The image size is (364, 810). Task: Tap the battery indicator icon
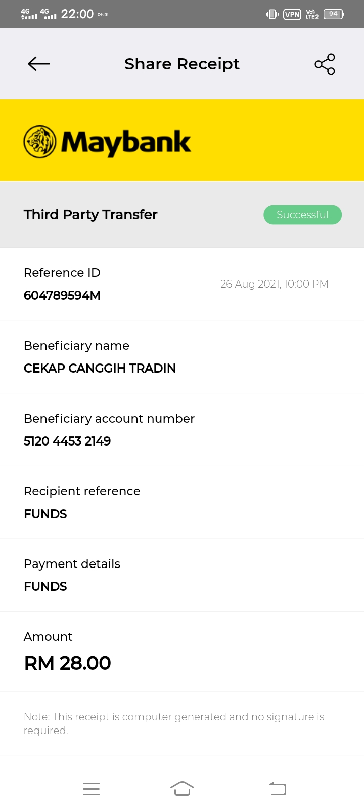click(x=334, y=14)
